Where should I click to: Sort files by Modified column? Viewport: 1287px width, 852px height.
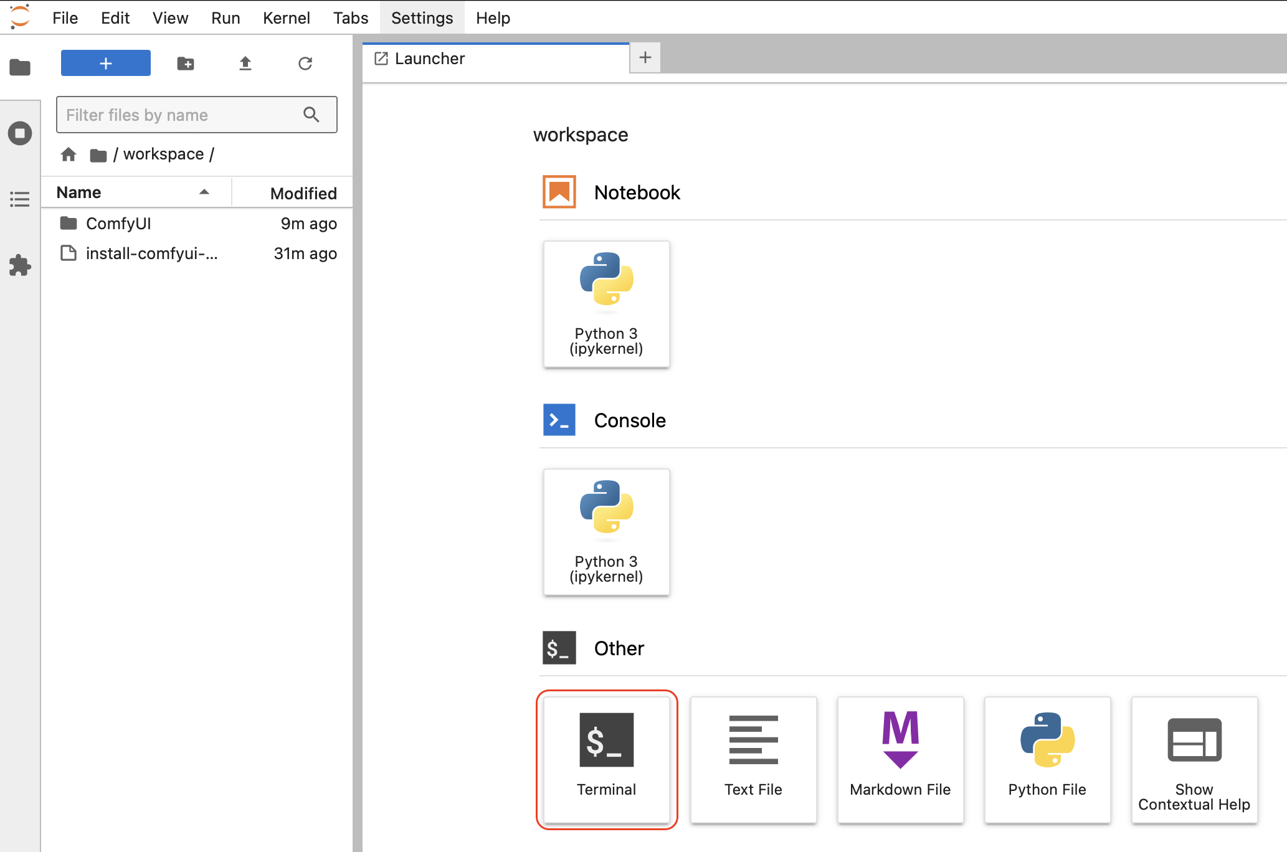click(303, 193)
